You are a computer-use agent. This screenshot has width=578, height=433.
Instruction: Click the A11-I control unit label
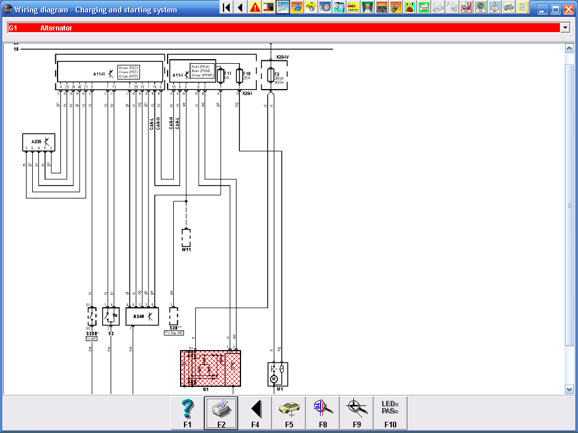pos(178,75)
